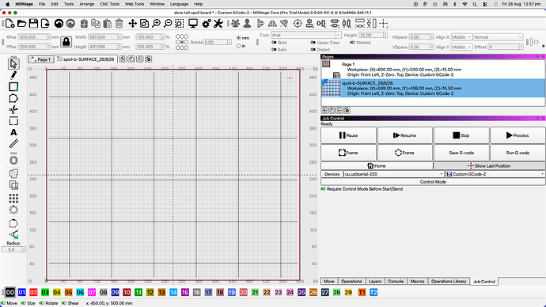The width and height of the screenshot is (546, 307).
Task: Toggle the Bold text switch
Action: pos(274,43)
